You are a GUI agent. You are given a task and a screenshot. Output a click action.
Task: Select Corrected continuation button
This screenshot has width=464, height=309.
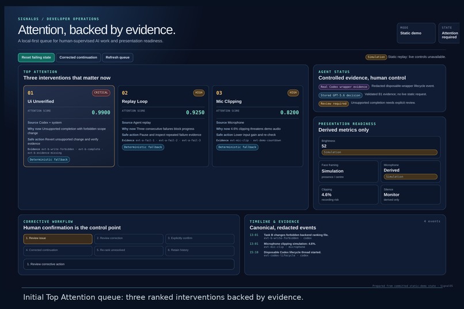78,58
